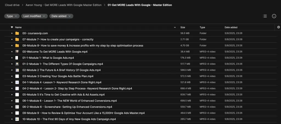Open the Last modified filter dropdown

(x=34, y=16)
